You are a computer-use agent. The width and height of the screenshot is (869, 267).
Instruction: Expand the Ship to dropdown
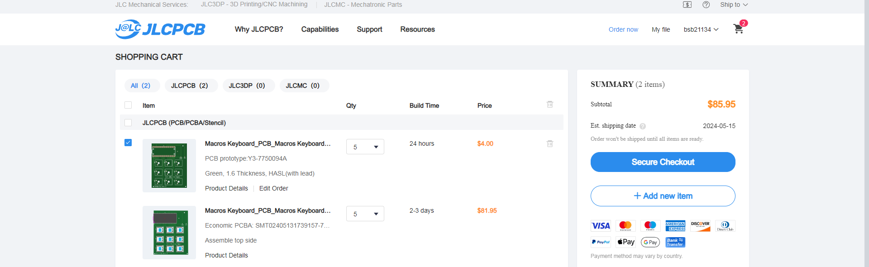tap(734, 5)
